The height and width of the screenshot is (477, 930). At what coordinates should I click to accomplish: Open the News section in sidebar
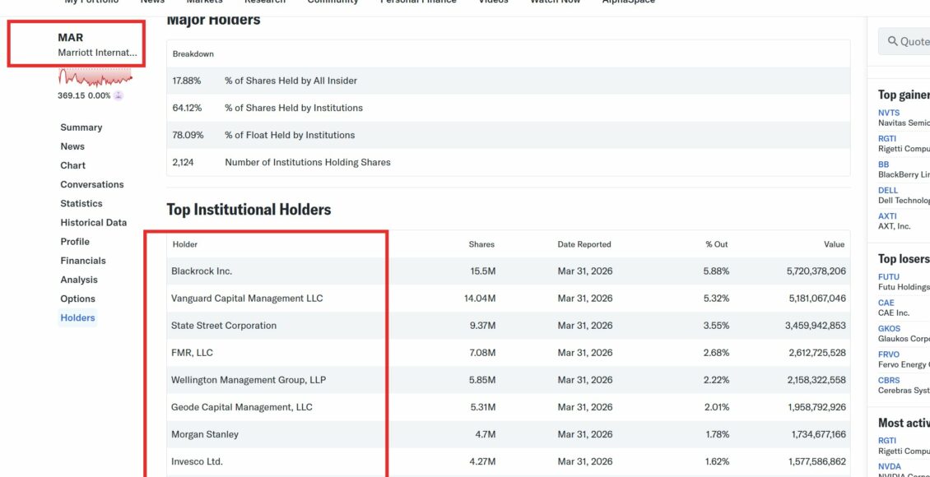click(72, 146)
